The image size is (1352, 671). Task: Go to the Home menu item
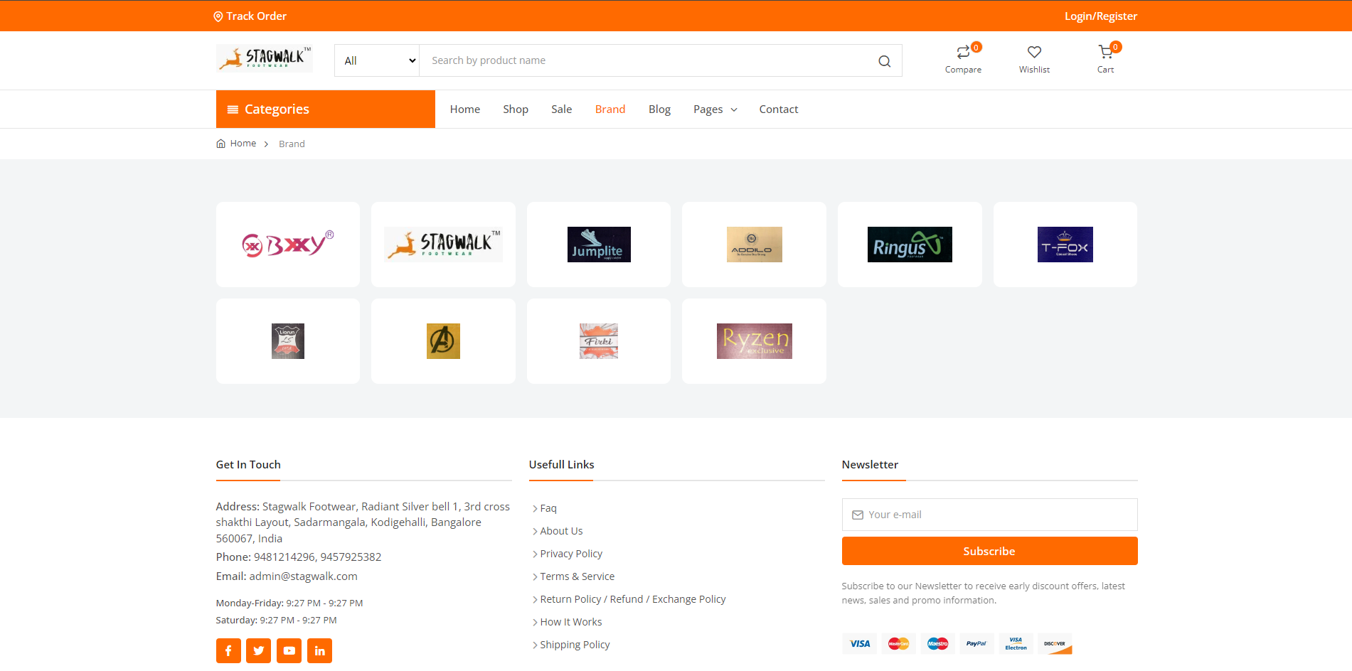tap(465, 109)
